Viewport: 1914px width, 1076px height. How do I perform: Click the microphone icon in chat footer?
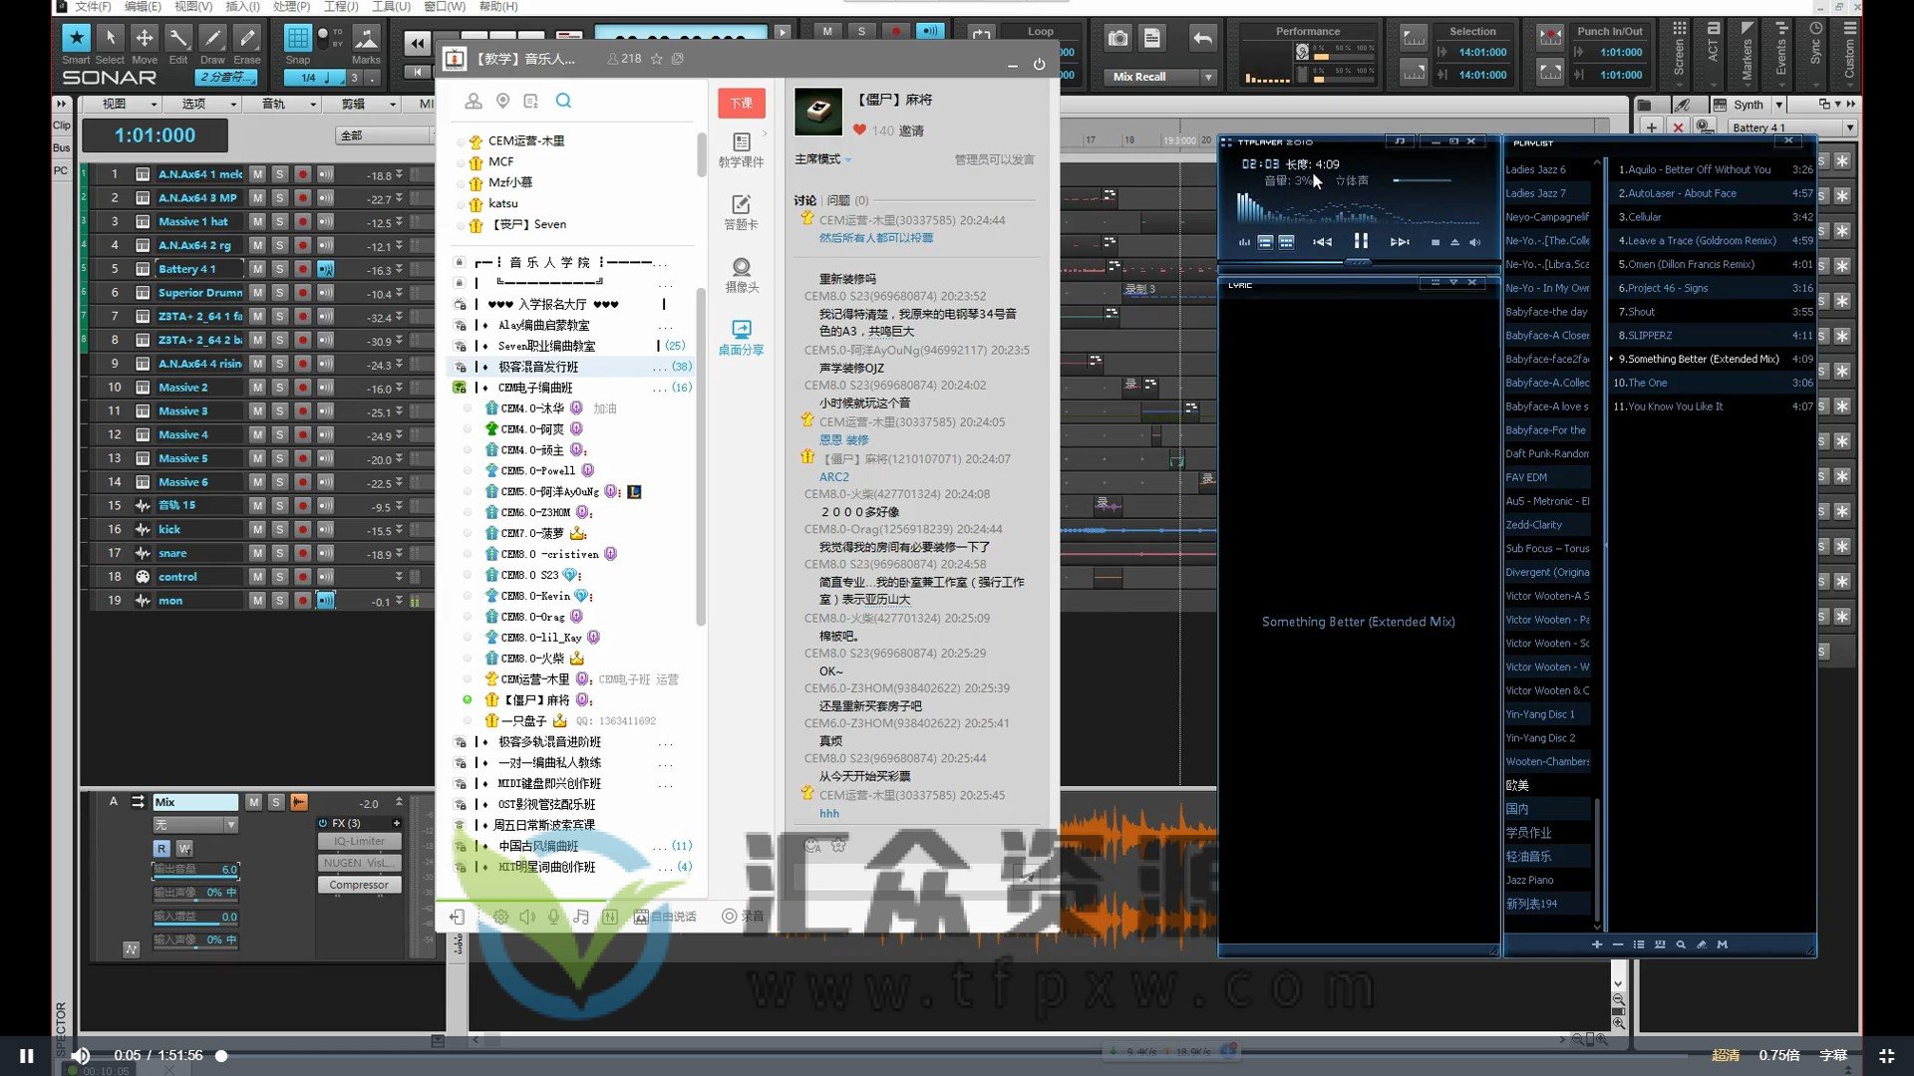(553, 917)
